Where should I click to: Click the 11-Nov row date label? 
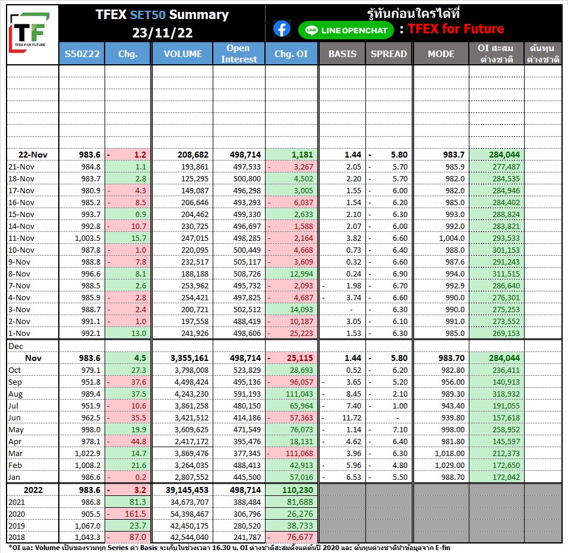(x=21, y=238)
